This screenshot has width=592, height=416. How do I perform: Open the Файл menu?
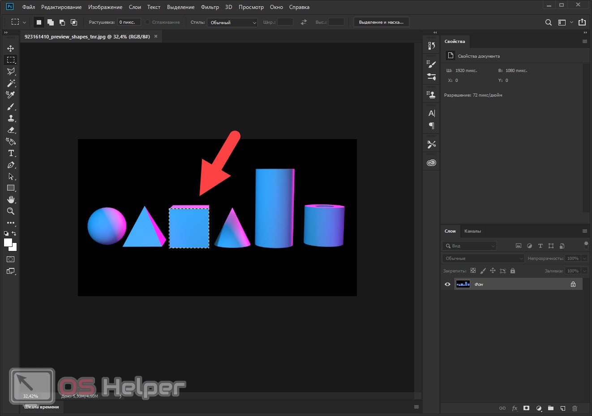(x=29, y=7)
